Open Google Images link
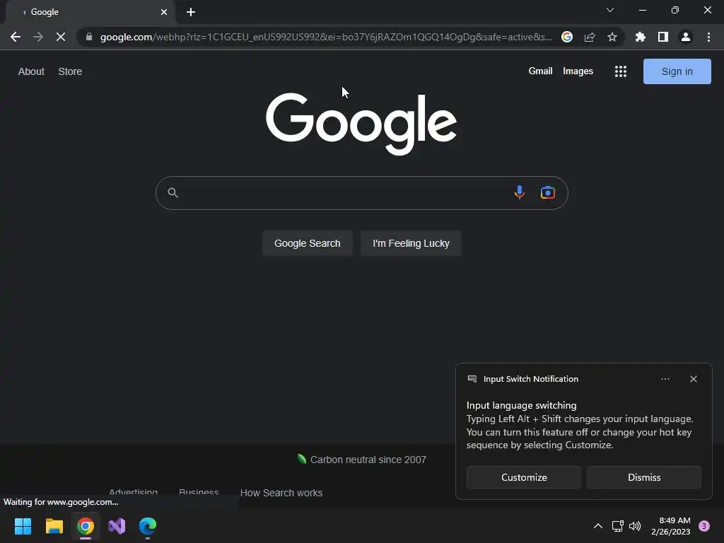The image size is (724, 543). tap(578, 71)
